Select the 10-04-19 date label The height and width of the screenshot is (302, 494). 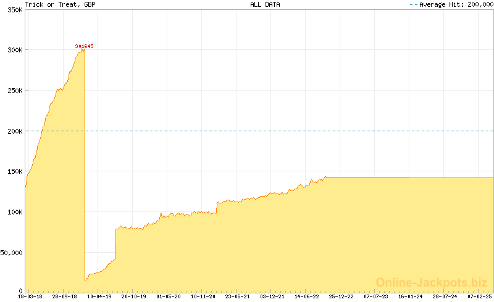99,296
